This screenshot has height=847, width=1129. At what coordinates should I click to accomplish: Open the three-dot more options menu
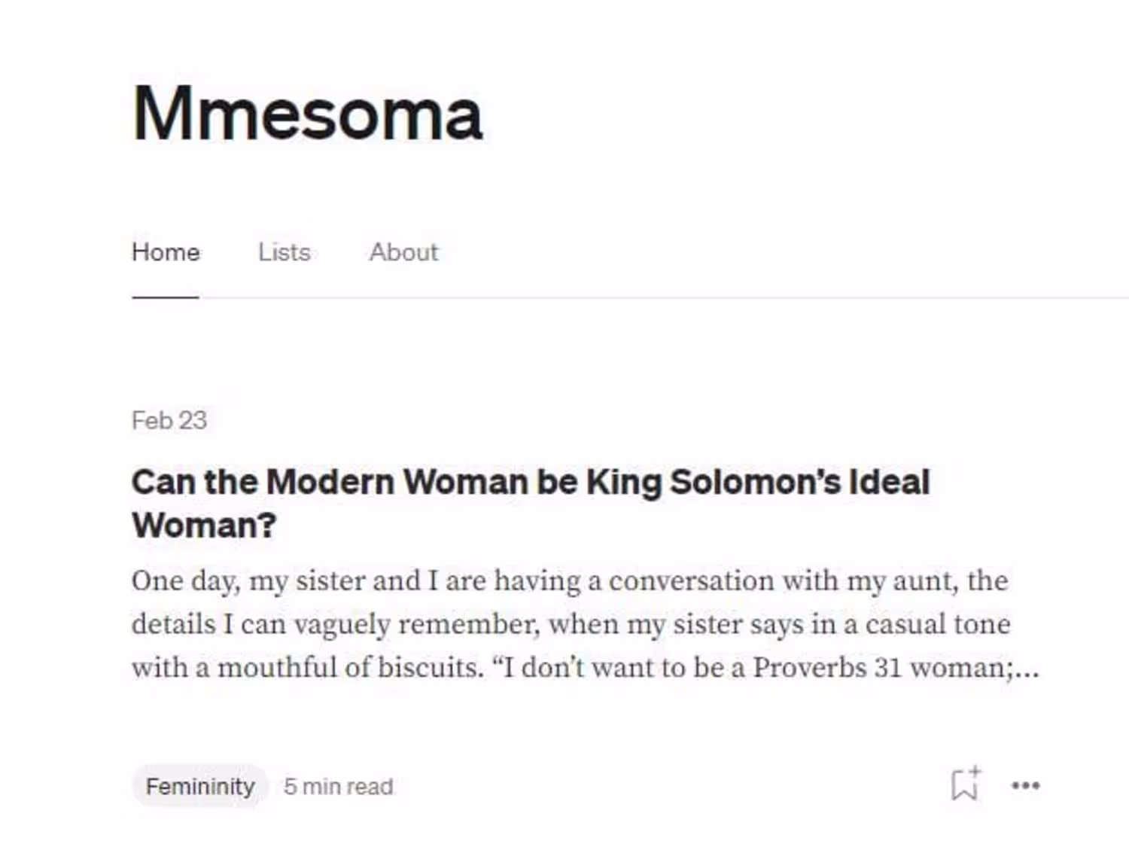pos(1025,786)
